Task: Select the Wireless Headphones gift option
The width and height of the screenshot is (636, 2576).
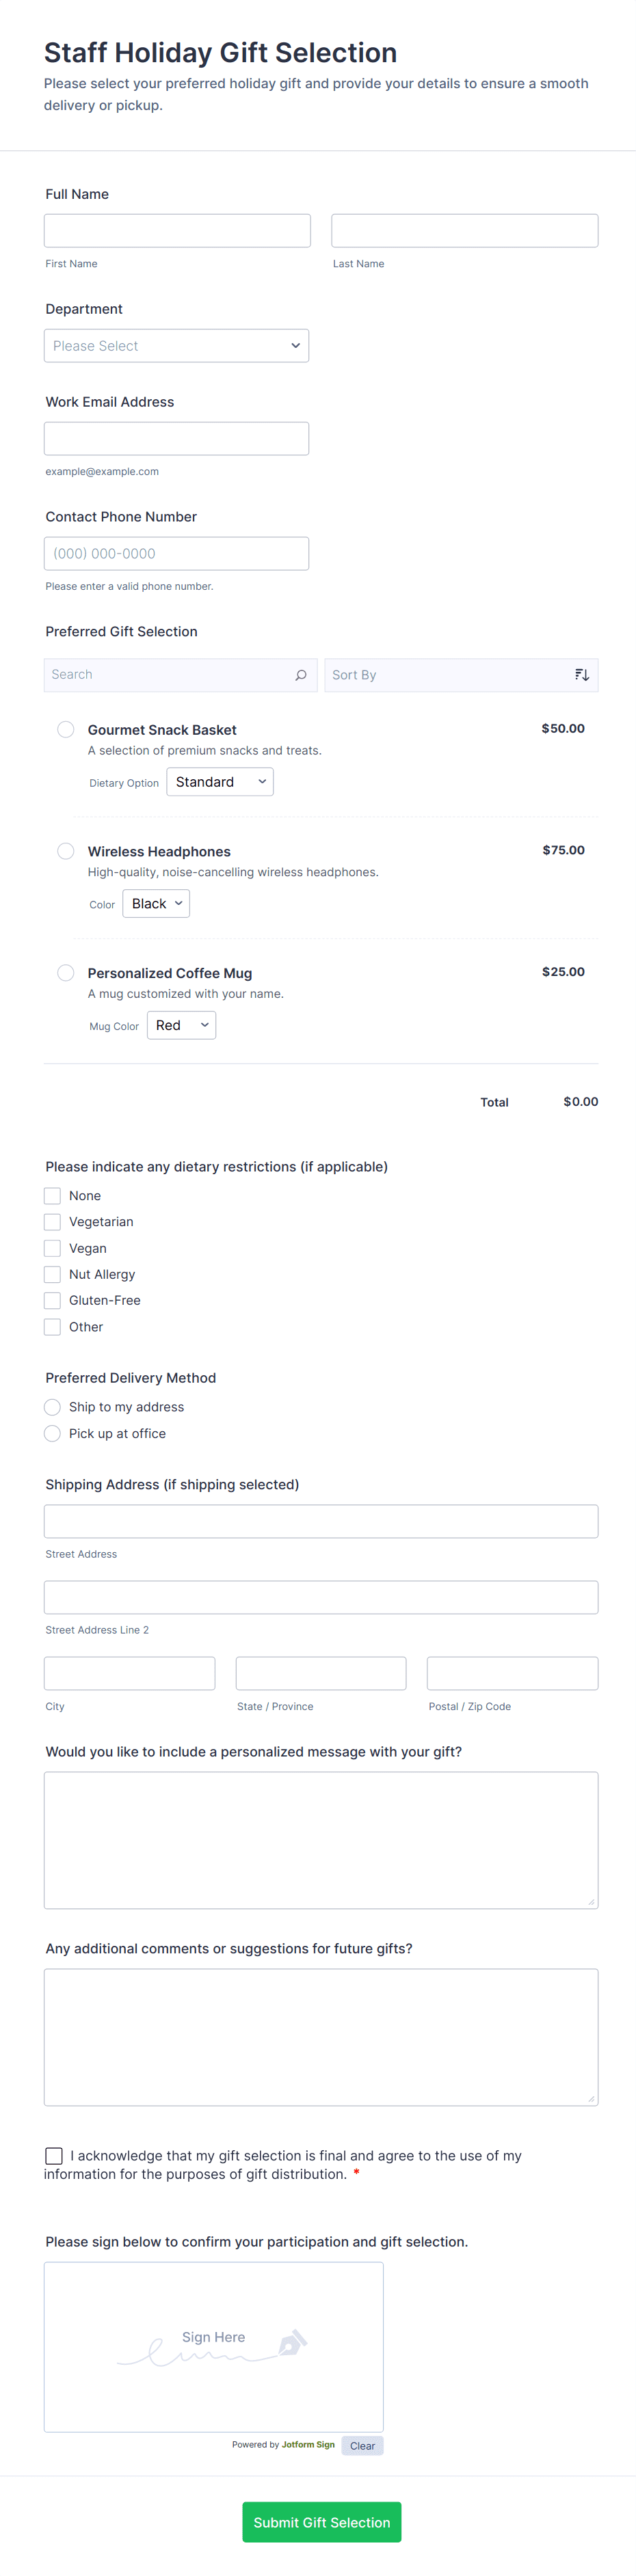Action: (66, 851)
